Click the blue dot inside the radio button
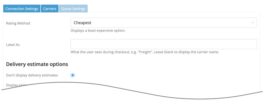This screenshot has width=264, height=105. pyautogui.click(x=73, y=75)
